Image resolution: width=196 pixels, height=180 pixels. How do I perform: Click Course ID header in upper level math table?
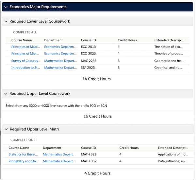tap(89, 148)
